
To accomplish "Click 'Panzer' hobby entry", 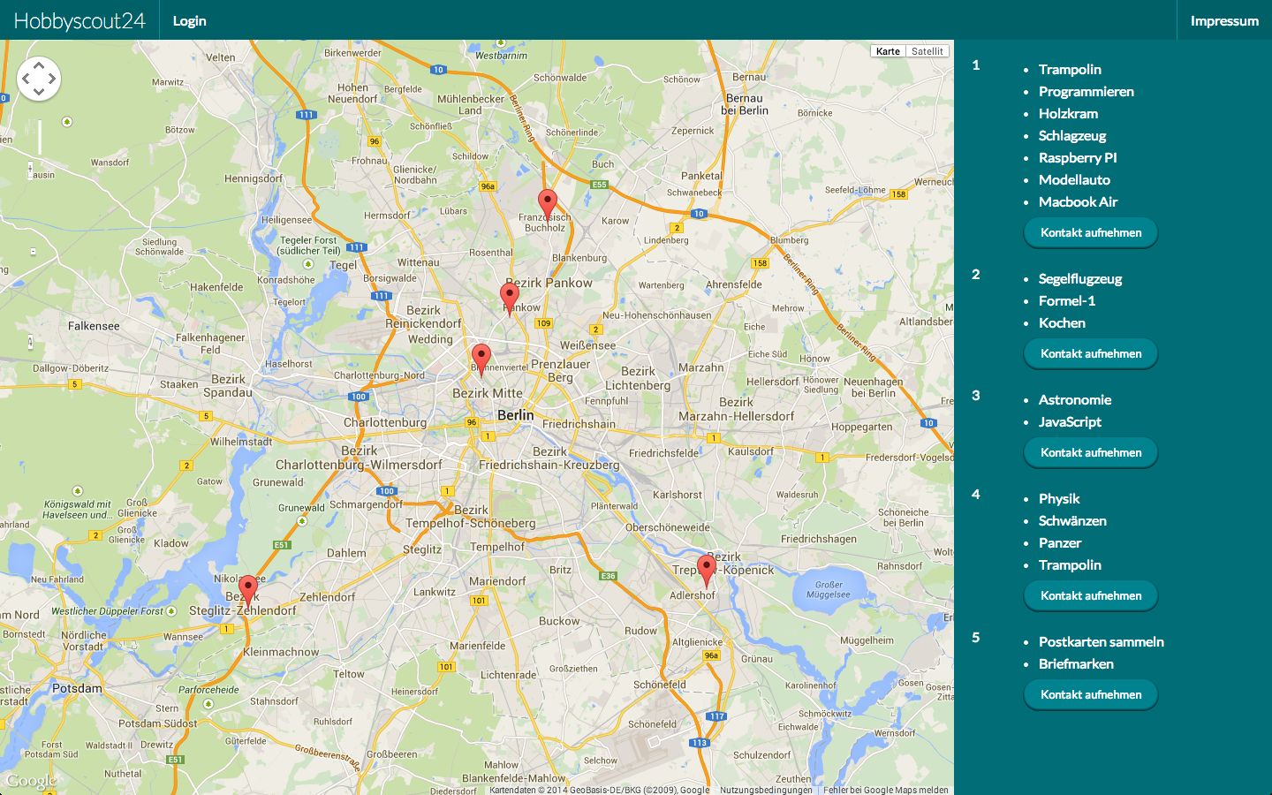I will click(1060, 542).
